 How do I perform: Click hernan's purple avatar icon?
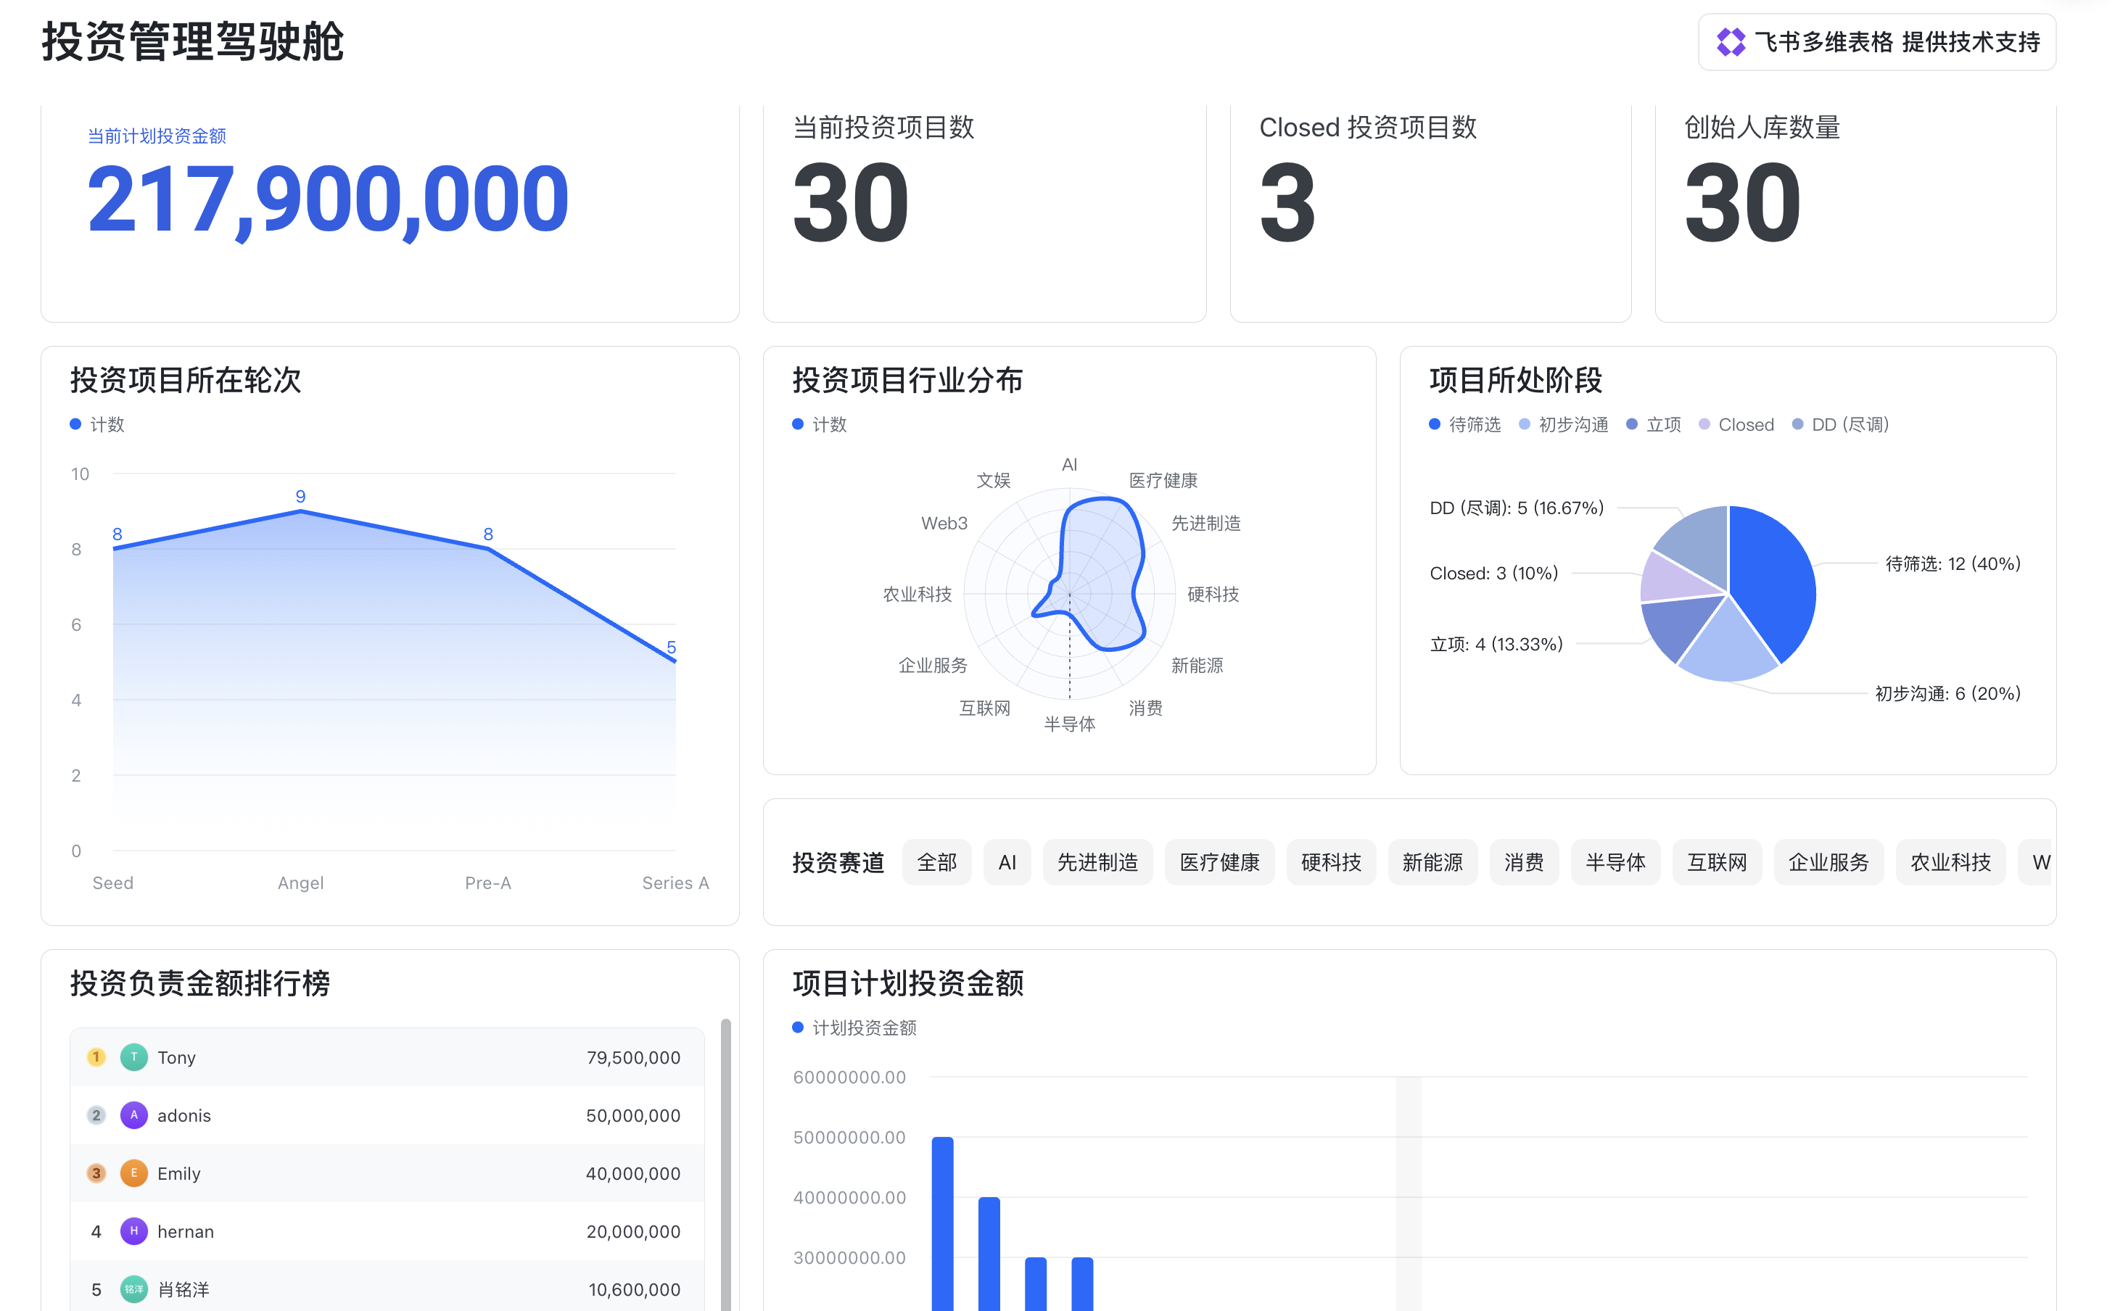133,1231
